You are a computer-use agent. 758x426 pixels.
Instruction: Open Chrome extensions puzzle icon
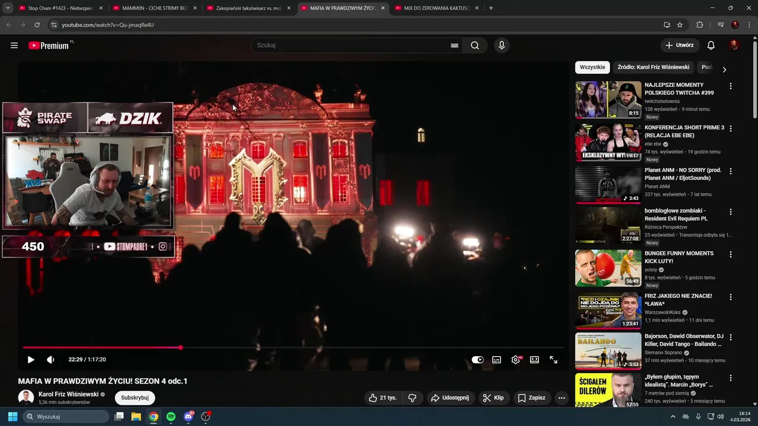pos(700,25)
